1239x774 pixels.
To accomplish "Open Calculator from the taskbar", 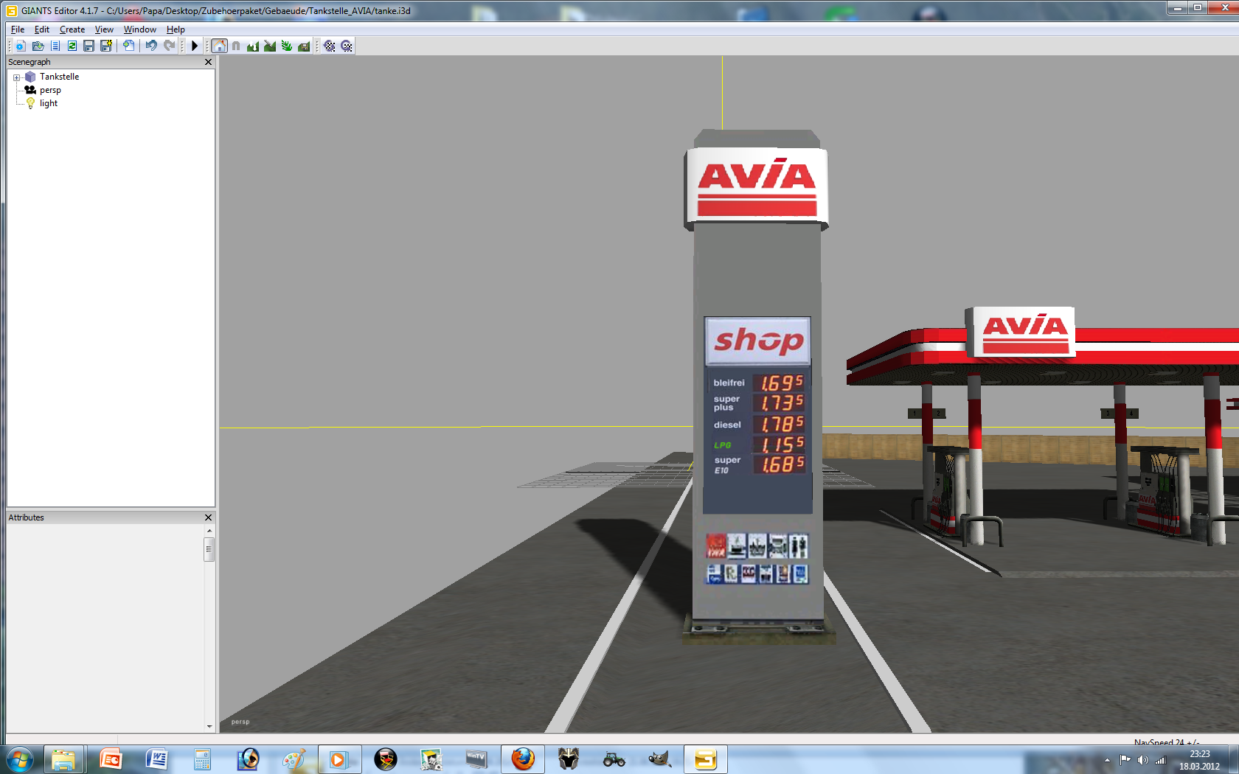I will (202, 759).
